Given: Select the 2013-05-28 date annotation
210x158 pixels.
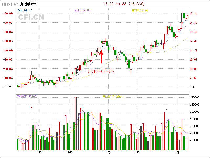Looking at the screenshot, I should point(101,71).
